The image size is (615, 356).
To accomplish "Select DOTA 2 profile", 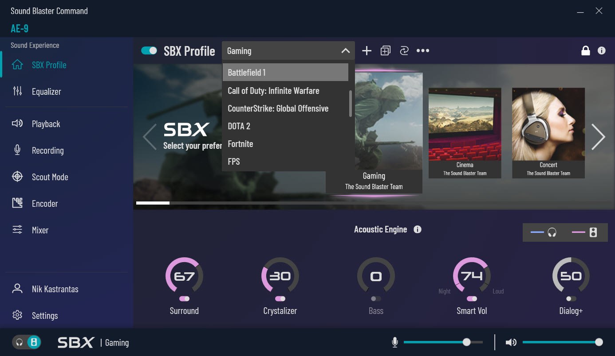I will point(285,126).
